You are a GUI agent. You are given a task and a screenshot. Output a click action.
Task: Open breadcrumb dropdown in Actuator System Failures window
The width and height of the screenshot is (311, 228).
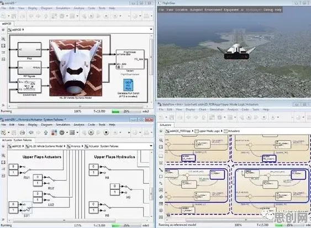[x=151, y=146]
